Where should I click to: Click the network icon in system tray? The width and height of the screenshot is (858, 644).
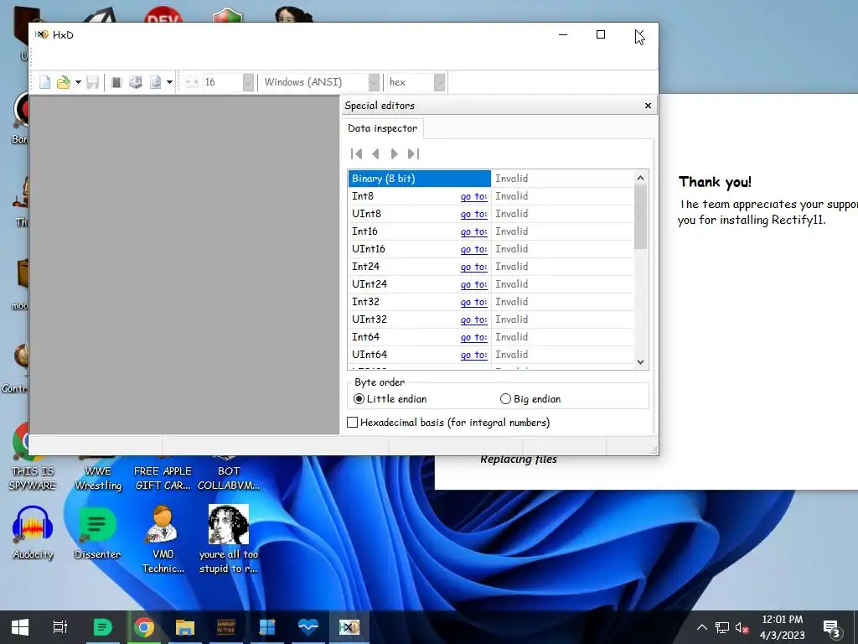pos(722,627)
